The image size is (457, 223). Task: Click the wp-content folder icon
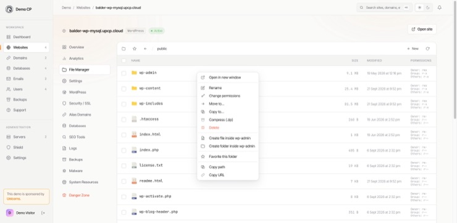(x=134, y=88)
